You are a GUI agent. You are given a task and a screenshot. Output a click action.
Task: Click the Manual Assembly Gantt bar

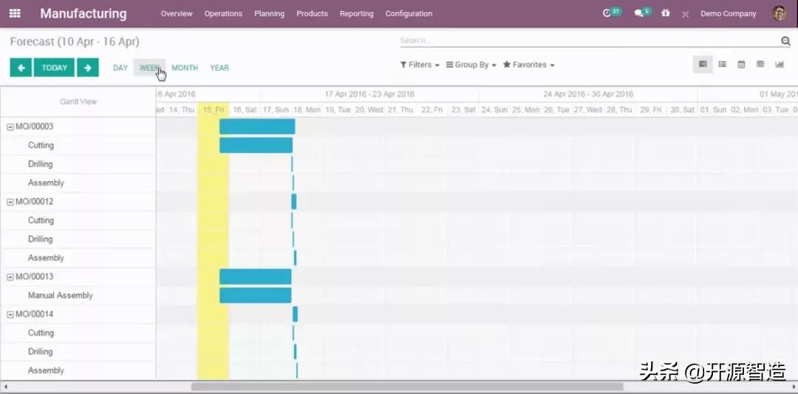[256, 295]
